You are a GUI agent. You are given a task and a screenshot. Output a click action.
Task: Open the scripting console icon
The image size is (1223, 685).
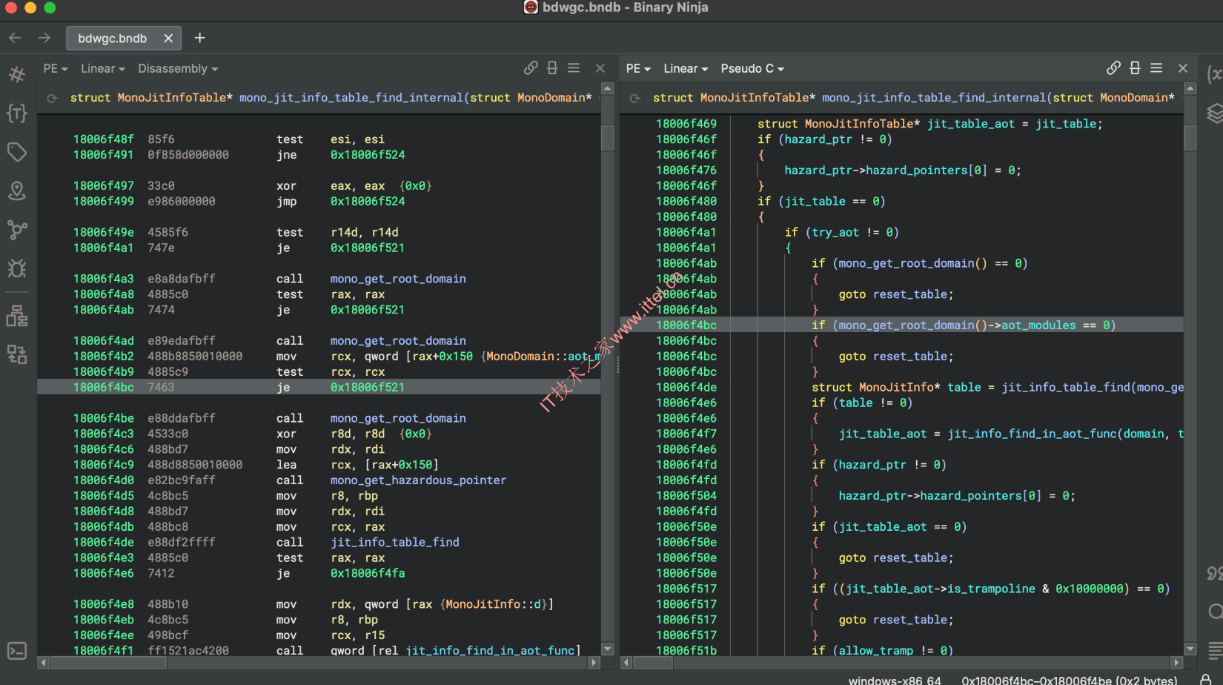point(17,651)
